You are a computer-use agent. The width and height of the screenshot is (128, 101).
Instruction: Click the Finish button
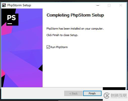point(92,93)
